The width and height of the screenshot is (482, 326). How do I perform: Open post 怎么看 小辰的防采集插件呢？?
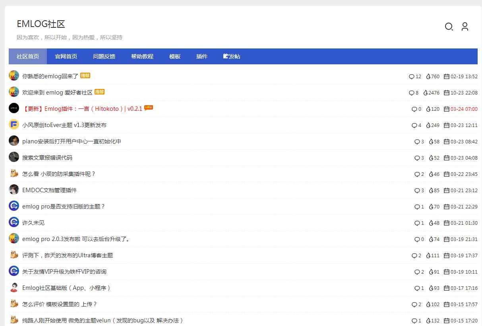(x=59, y=174)
